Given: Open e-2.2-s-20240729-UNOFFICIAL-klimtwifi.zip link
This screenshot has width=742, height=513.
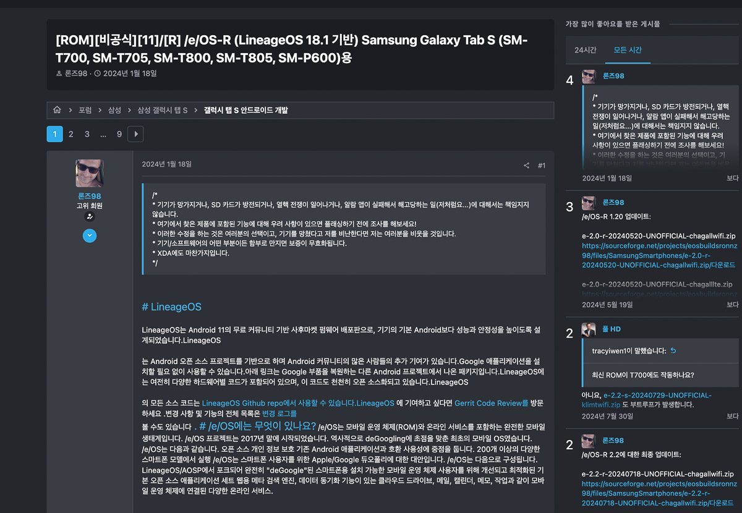Looking at the screenshot, I should pos(647,400).
